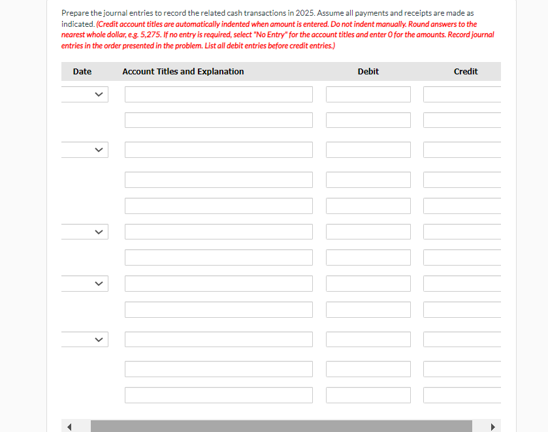The width and height of the screenshot is (548, 432).
Task: Focus fifth entry's line 1 credit field
Action: pos(462,339)
